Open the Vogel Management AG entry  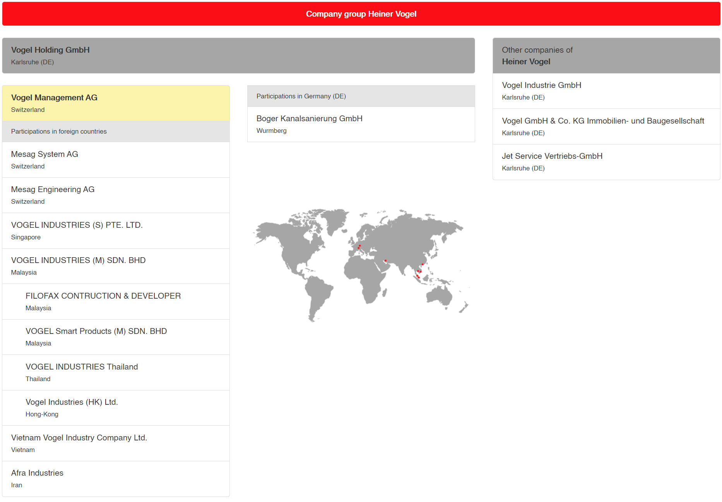54,98
